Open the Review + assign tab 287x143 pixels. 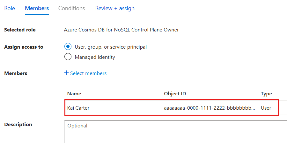[x=115, y=8]
